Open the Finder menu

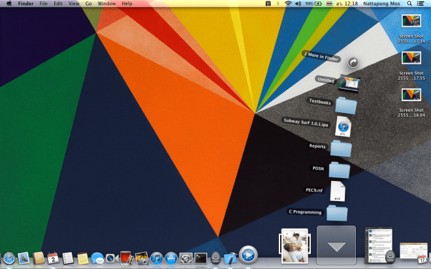[x=26, y=3]
